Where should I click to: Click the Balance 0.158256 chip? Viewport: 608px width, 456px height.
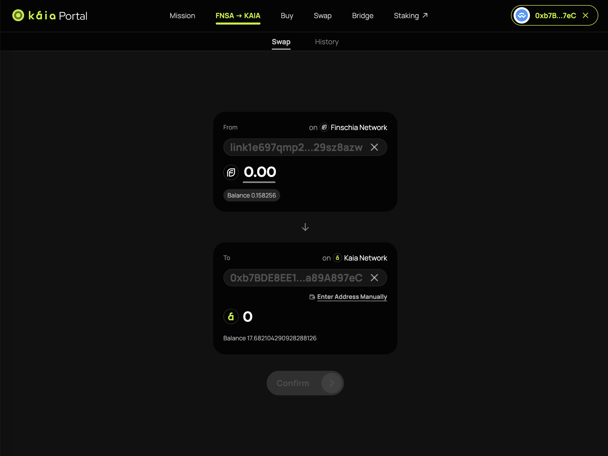[252, 196]
